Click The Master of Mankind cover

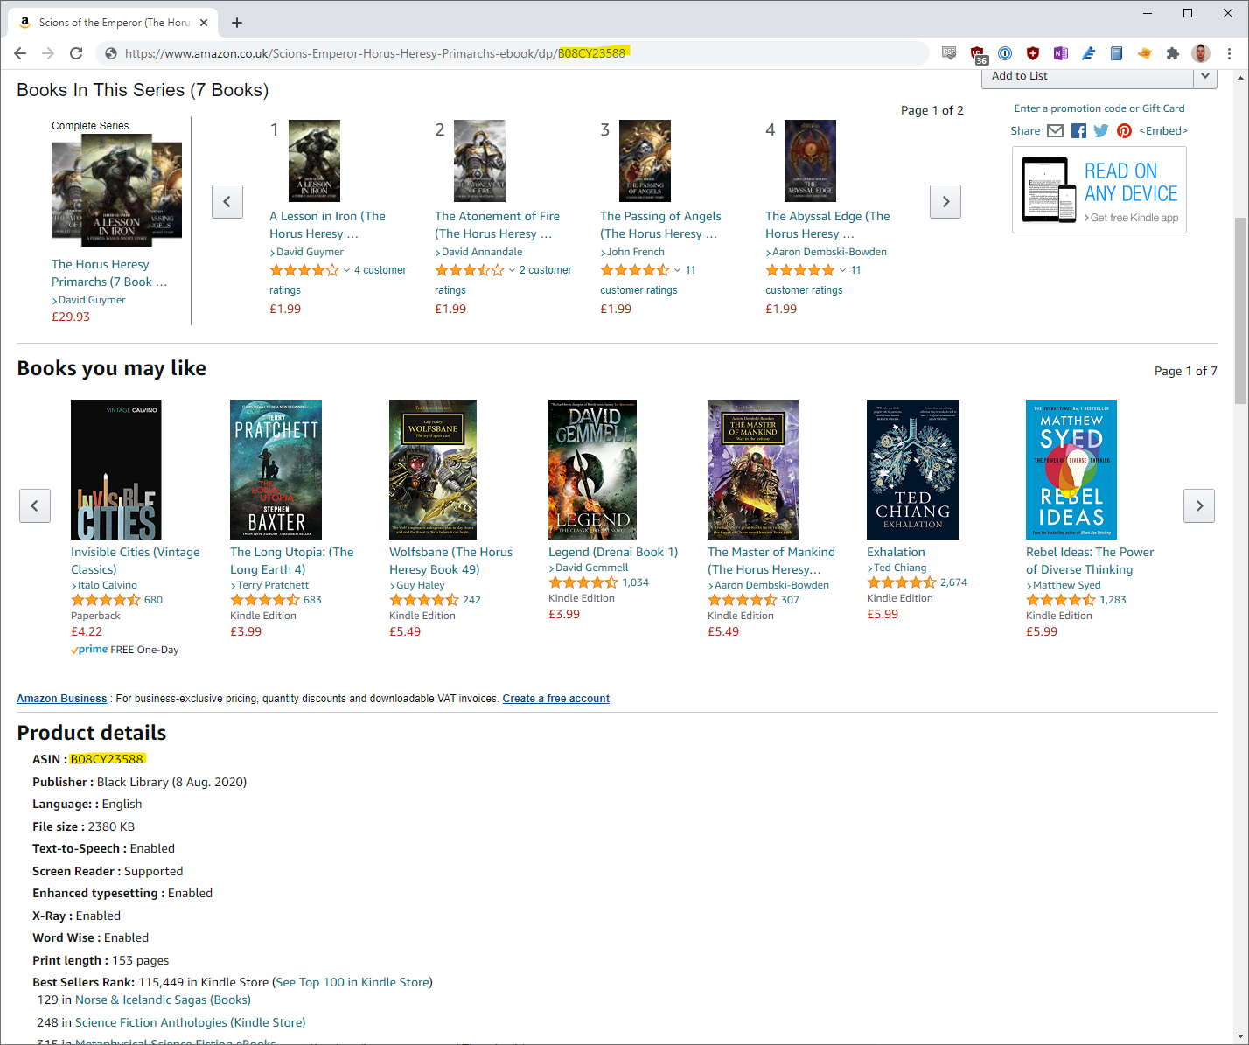click(753, 470)
